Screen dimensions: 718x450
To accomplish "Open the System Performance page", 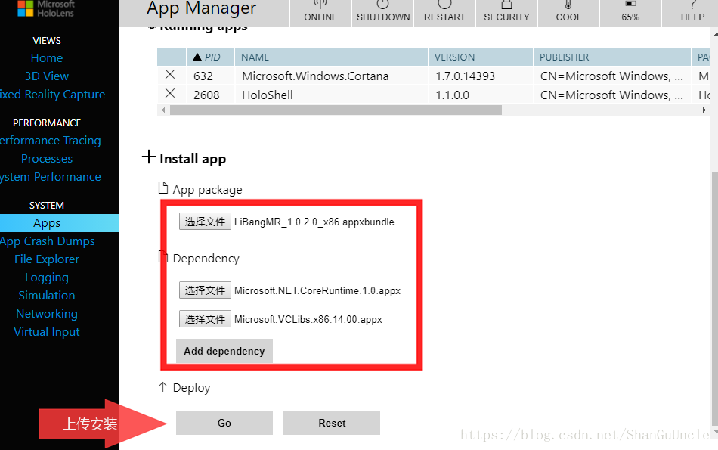I will 51,177.
